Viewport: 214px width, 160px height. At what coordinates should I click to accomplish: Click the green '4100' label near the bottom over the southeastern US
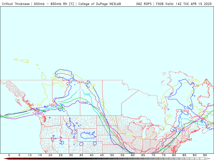tap(163, 149)
